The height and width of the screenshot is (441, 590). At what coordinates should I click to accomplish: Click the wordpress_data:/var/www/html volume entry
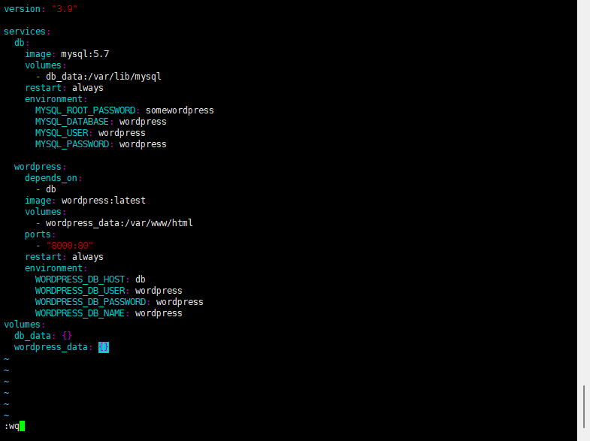(x=120, y=223)
